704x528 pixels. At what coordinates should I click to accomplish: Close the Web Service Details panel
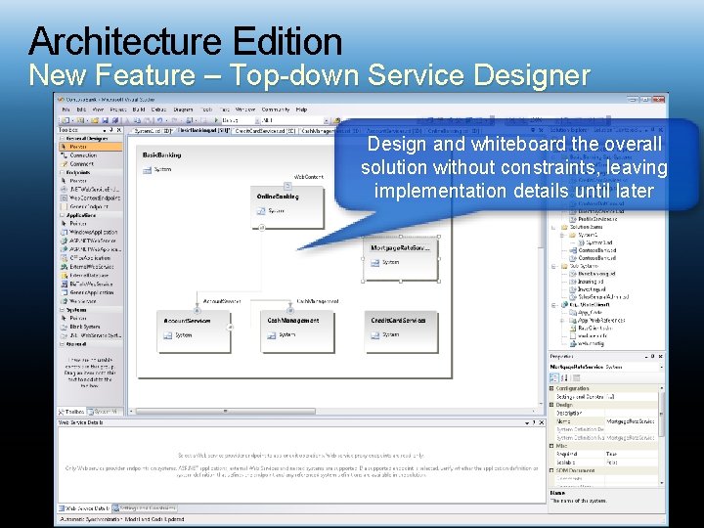point(542,422)
